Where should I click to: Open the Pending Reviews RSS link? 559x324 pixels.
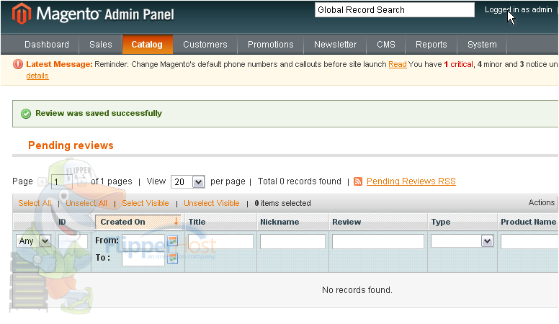coord(411,181)
